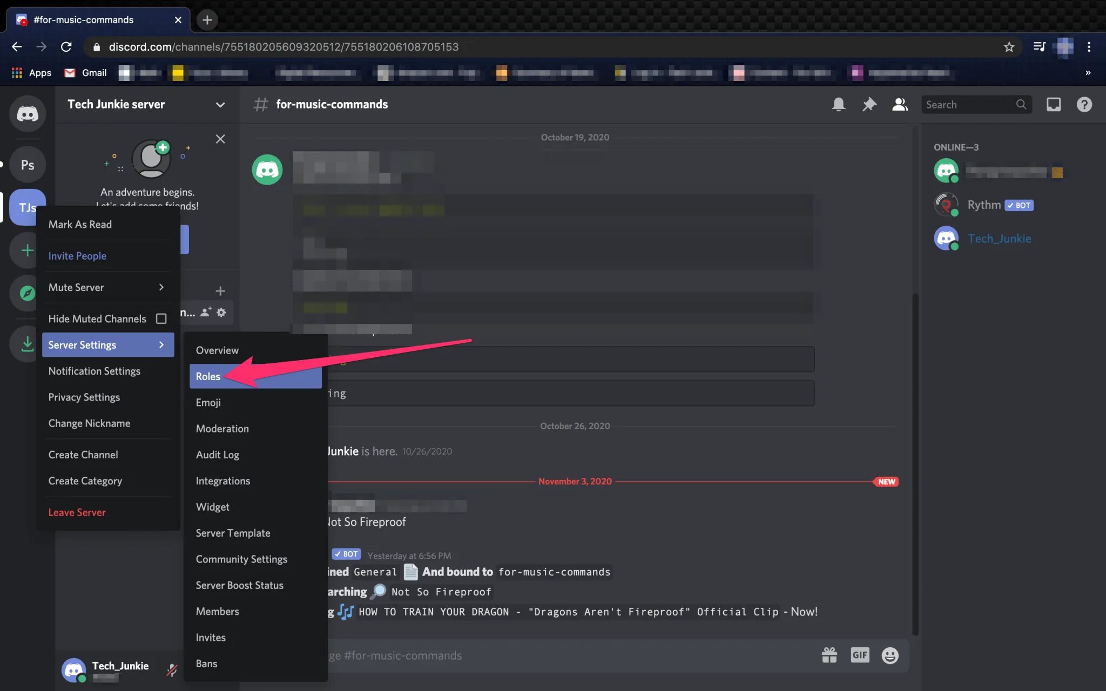Open Server Template
1106x691 pixels.
(255, 533)
